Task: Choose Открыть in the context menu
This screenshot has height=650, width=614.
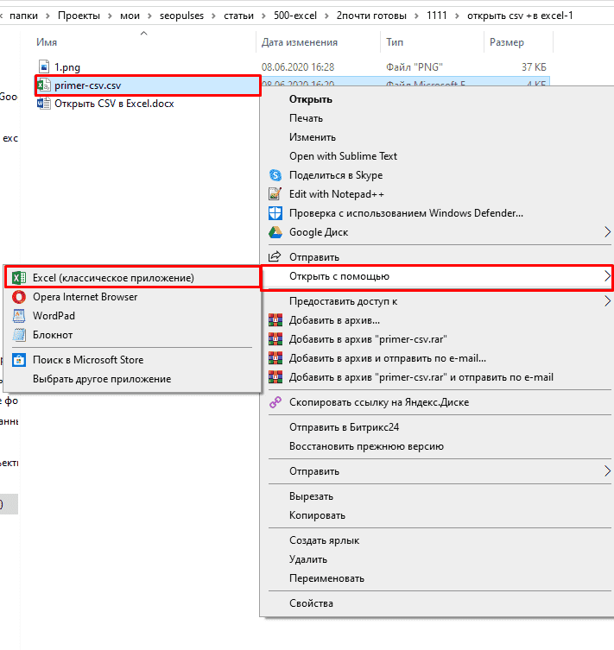Action: pyautogui.click(x=311, y=99)
